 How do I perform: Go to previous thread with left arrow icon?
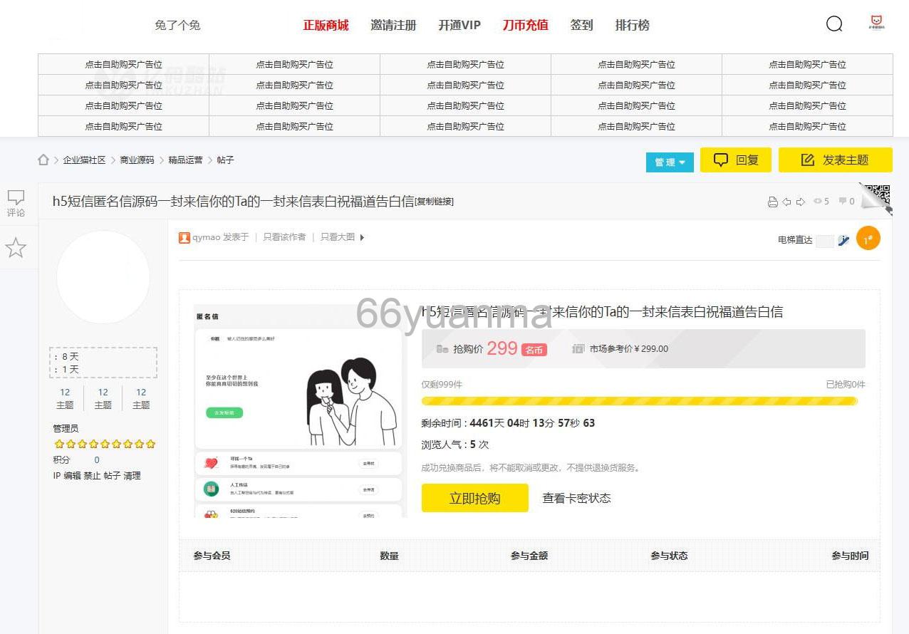point(786,202)
